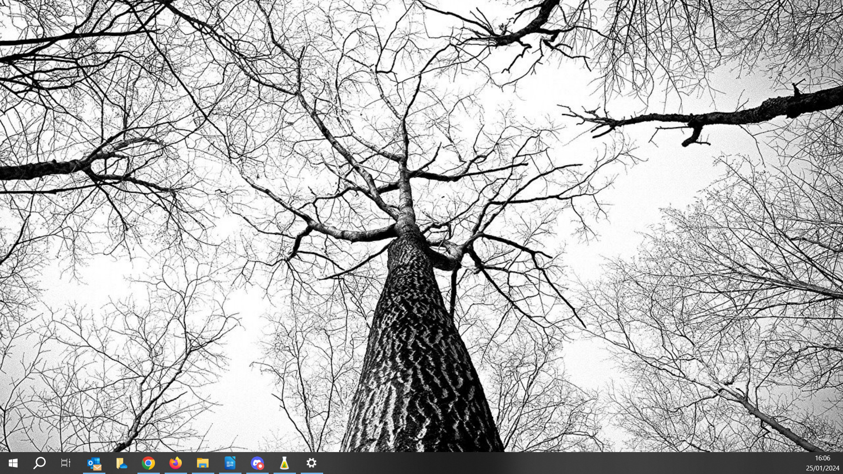
Task: Launch Outlook from the taskbar
Action: coord(94,463)
